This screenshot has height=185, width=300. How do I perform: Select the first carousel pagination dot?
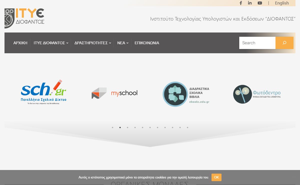pyautogui.click(x=112, y=127)
